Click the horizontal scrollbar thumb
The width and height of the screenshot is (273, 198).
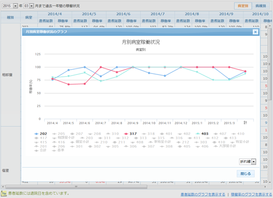point(76,187)
